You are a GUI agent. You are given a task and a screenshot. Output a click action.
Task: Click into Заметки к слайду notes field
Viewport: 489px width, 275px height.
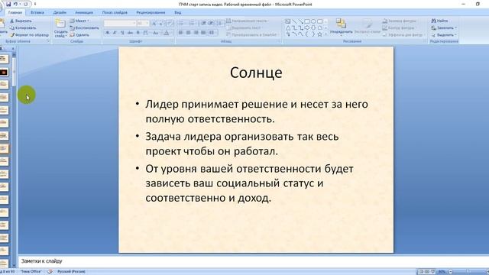pyautogui.click(x=253, y=261)
